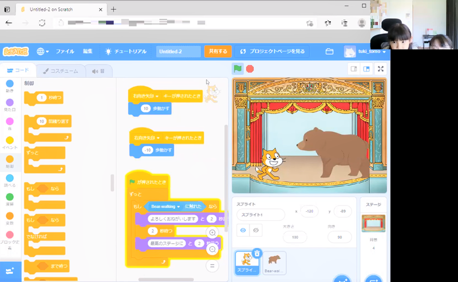Open the add extension button
458x282 pixels.
[x=10, y=271]
